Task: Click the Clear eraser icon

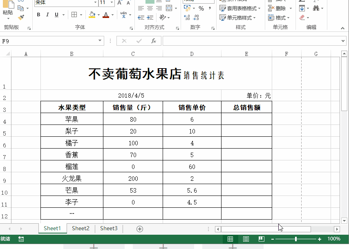Action: (x=302, y=17)
